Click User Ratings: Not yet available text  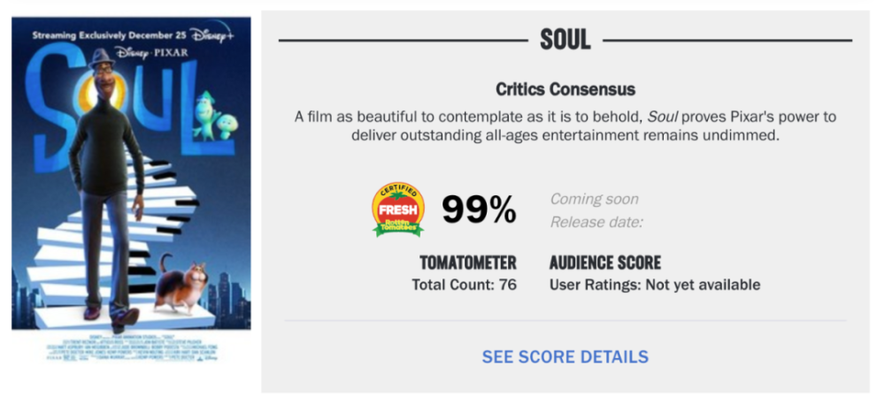654,285
